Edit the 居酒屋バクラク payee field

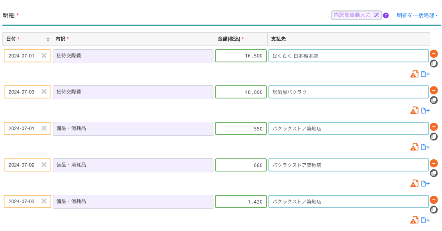348,92
